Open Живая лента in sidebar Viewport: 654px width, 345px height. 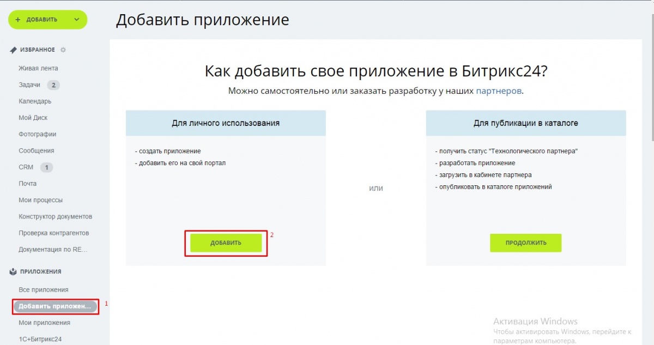click(x=38, y=68)
